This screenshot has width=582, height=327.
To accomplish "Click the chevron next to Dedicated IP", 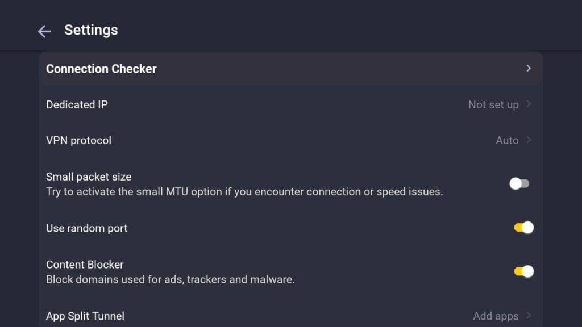I will pyautogui.click(x=528, y=104).
